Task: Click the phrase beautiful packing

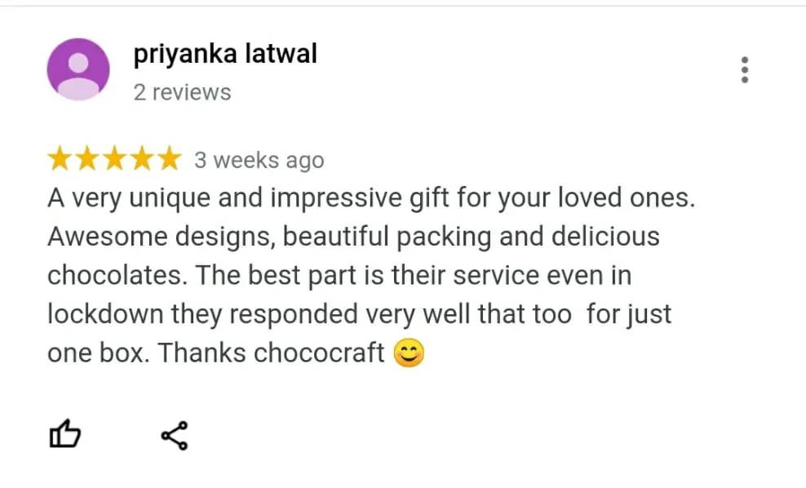Action: tap(387, 237)
